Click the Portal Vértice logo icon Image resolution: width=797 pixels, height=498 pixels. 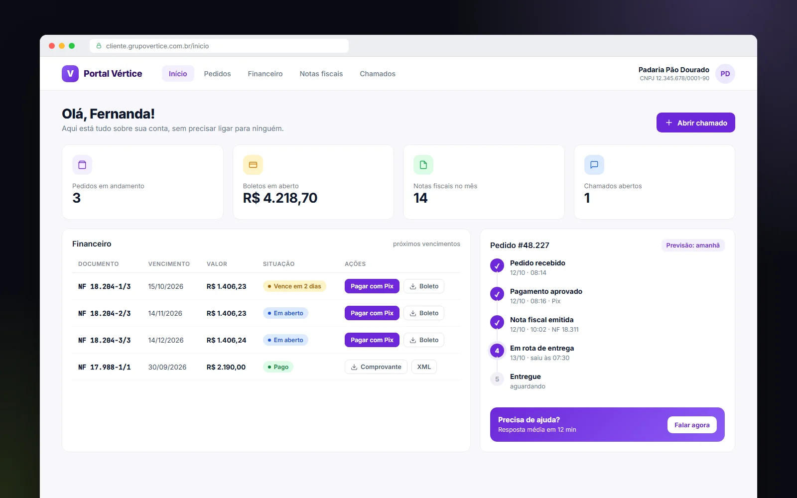coord(70,74)
